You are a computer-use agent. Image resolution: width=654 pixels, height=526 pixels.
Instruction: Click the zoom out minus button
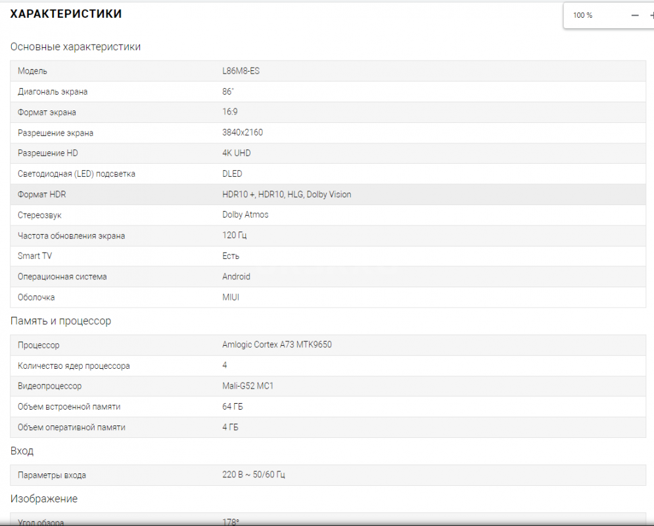tap(634, 15)
